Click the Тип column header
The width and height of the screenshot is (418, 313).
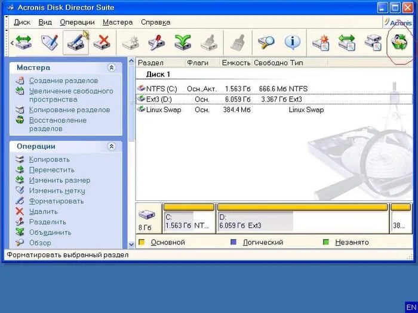click(308, 63)
